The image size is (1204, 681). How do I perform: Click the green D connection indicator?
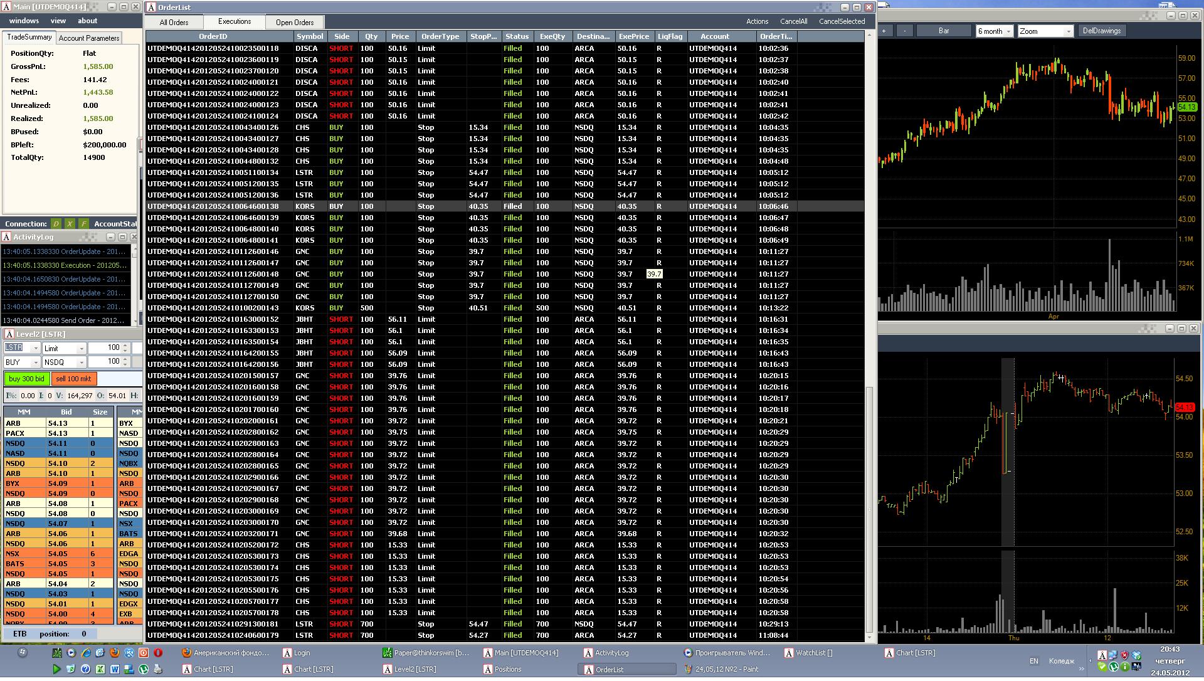tap(56, 224)
